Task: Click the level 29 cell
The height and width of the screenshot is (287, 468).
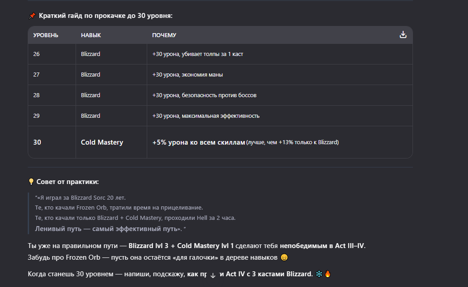Action: pyautogui.click(x=37, y=116)
